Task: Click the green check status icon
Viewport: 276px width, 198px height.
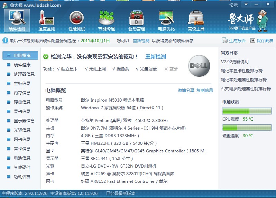Action: coord(46,57)
